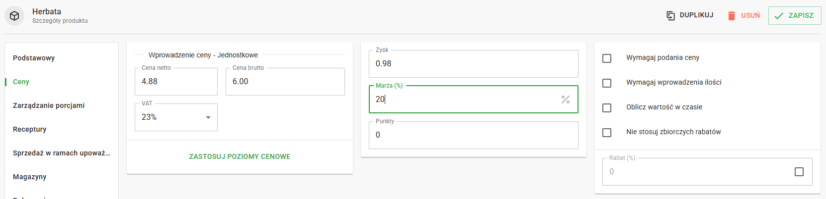Go to the Receptury tab
The width and height of the screenshot is (826, 199).
(x=30, y=129)
